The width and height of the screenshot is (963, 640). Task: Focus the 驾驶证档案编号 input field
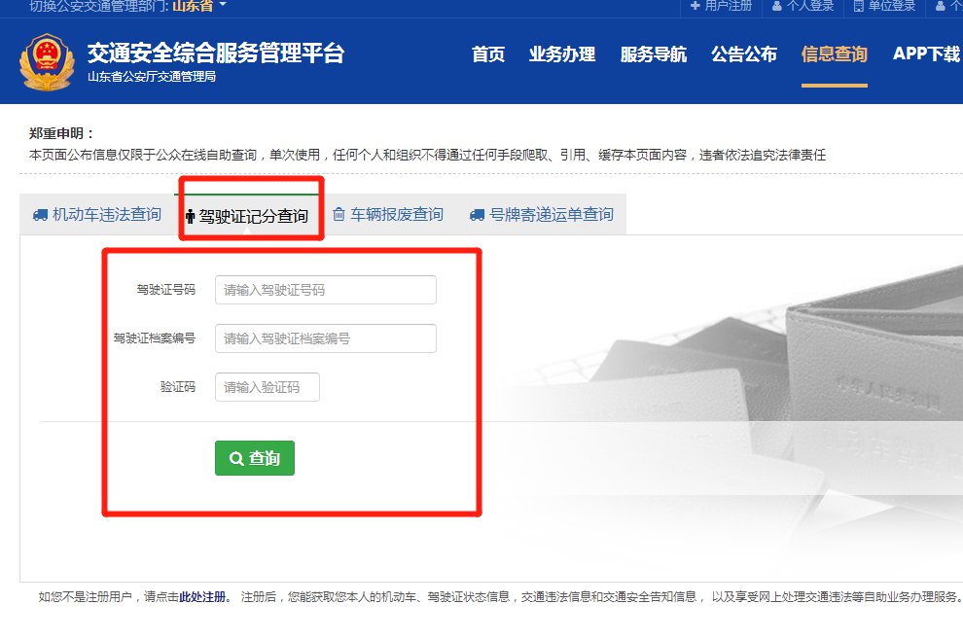pyautogui.click(x=326, y=338)
